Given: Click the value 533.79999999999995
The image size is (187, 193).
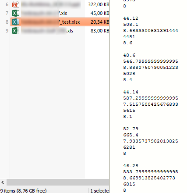Looking at the screenshot, I should click(151, 172).
